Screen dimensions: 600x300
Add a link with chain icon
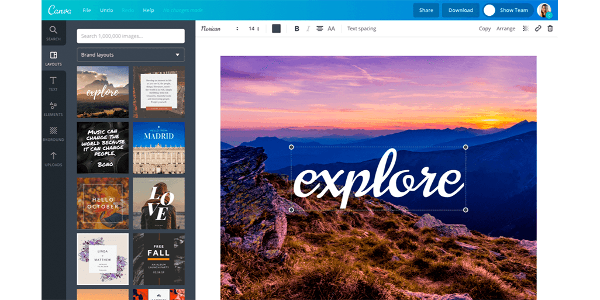[x=538, y=28]
